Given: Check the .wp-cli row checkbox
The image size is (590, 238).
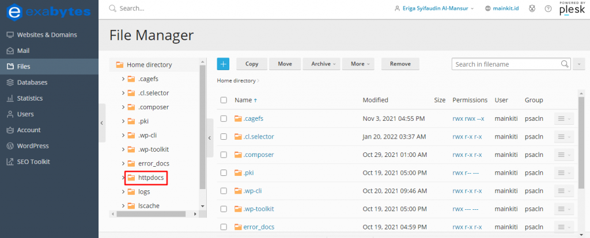Looking at the screenshot, I should point(224,191).
